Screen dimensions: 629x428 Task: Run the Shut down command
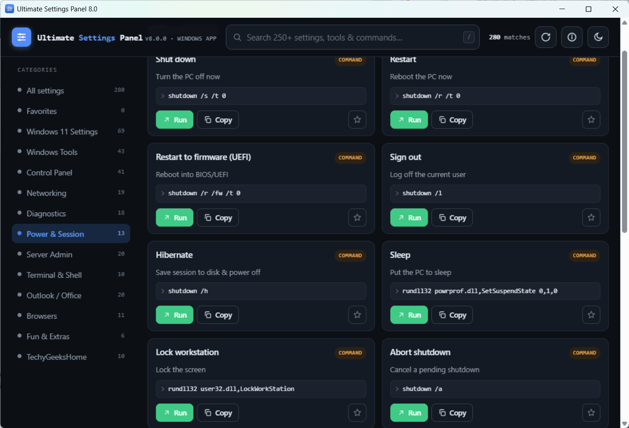click(175, 120)
